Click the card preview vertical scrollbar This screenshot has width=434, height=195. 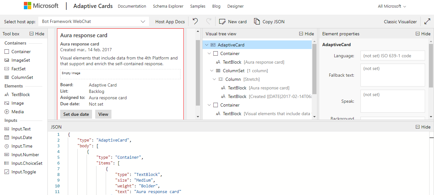[x=198, y=73]
